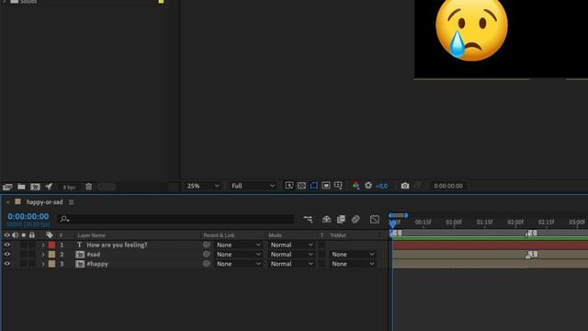The image size is (588, 331).
Task: Open the Graph Editor icon
Action: (x=374, y=219)
